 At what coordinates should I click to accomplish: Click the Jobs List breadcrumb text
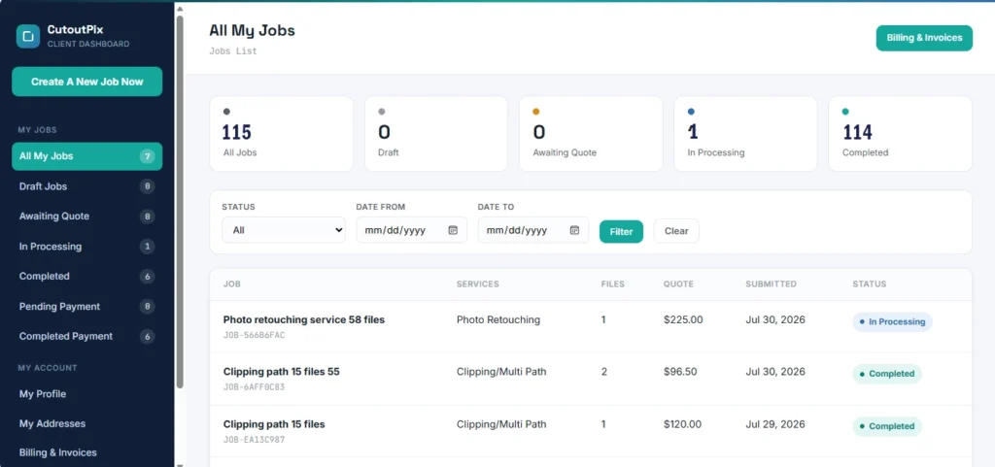pos(233,51)
